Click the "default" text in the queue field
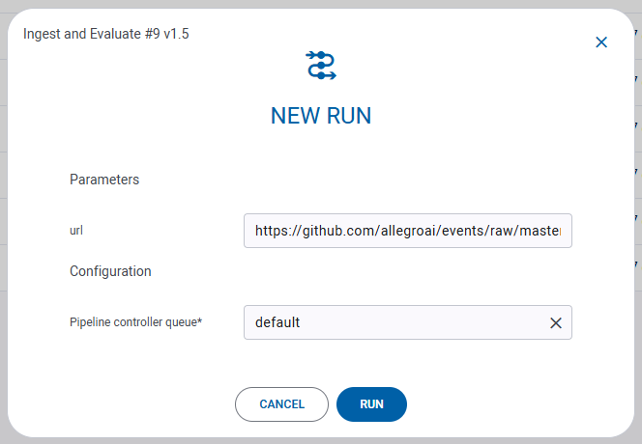The width and height of the screenshot is (642, 444). click(x=277, y=323)
